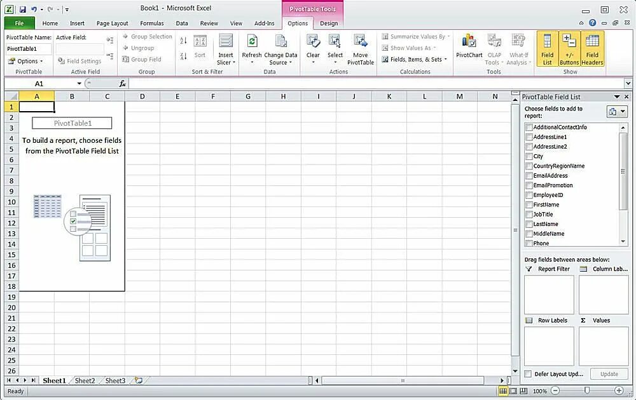Screen dimensions: 636x400
Task: Open PivotTable Field List pane options arrow
Action: (x=617, y=97)
